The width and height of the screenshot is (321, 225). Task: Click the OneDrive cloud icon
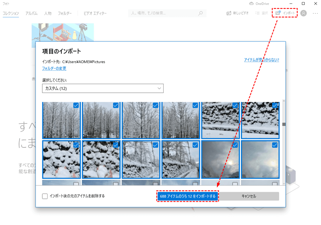click(252, 4)
